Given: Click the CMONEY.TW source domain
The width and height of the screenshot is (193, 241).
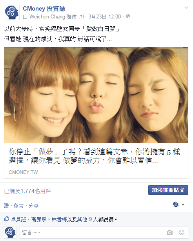Looking at the screenshot, I should (x=23, y=172).
